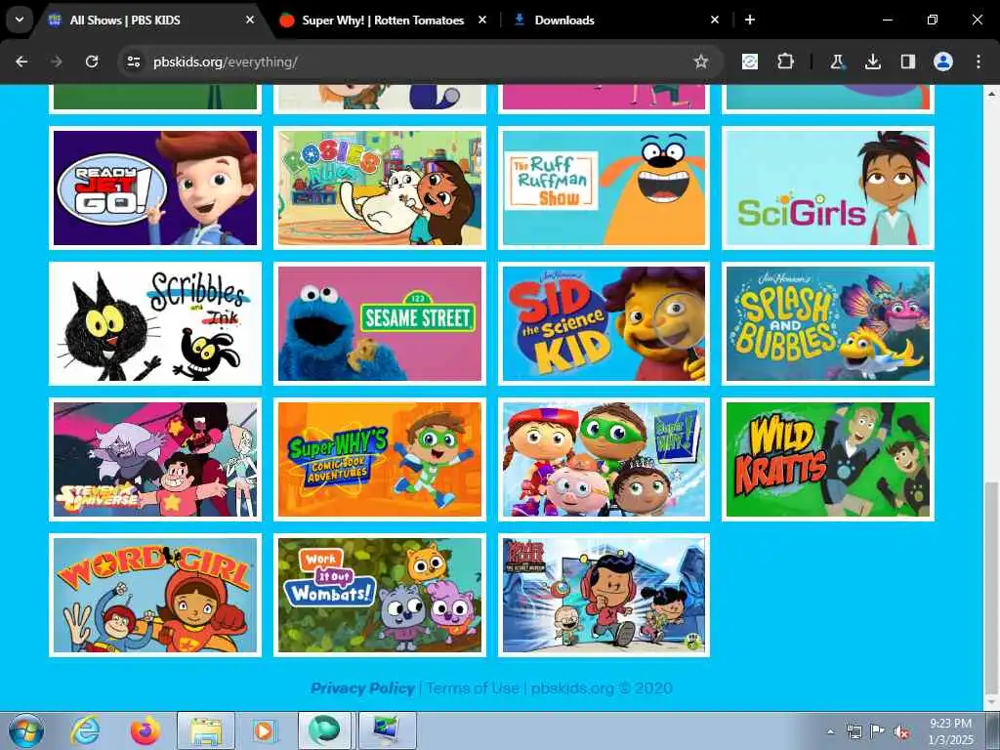Click the muted volume tray icon
Viewport: 1000px width, 750px height.
point(901,731)
